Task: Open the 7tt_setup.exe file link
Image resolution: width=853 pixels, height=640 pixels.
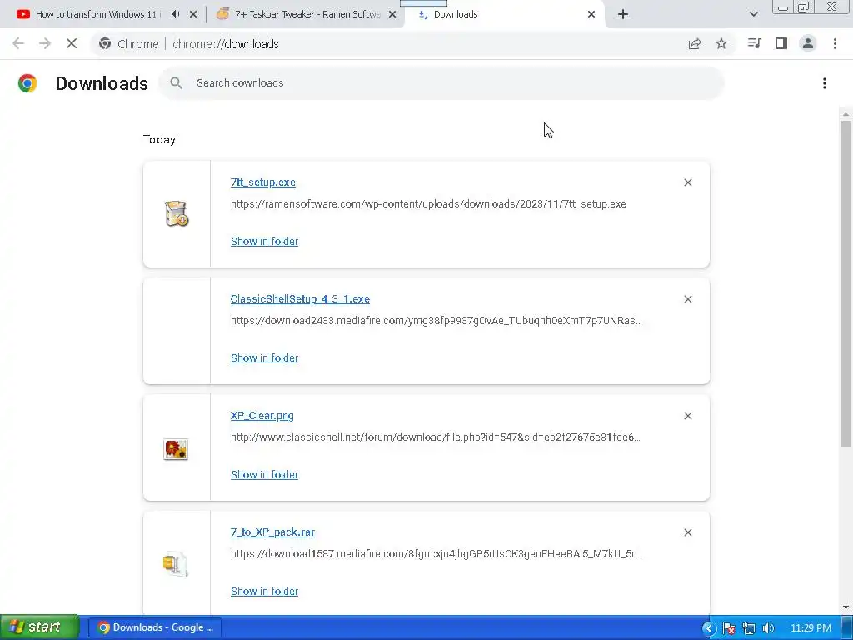Action: (263, 182)
